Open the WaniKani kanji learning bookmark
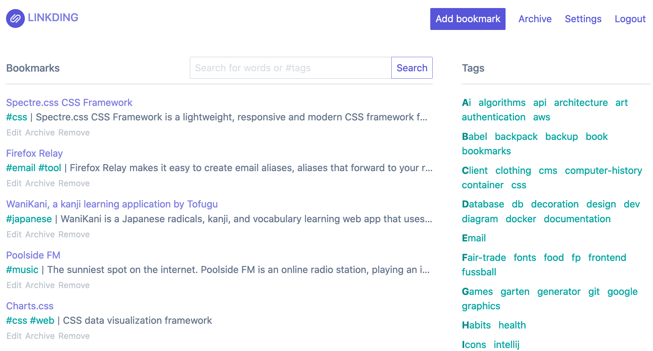 pyautogui.click(x=112, y=204)
